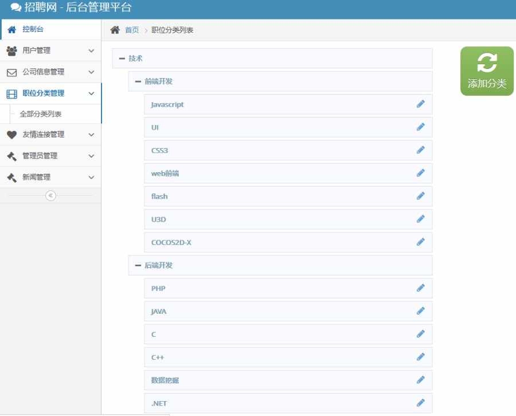Select the web前端 category text
516x416 pixels.
(x=165, y=173)
